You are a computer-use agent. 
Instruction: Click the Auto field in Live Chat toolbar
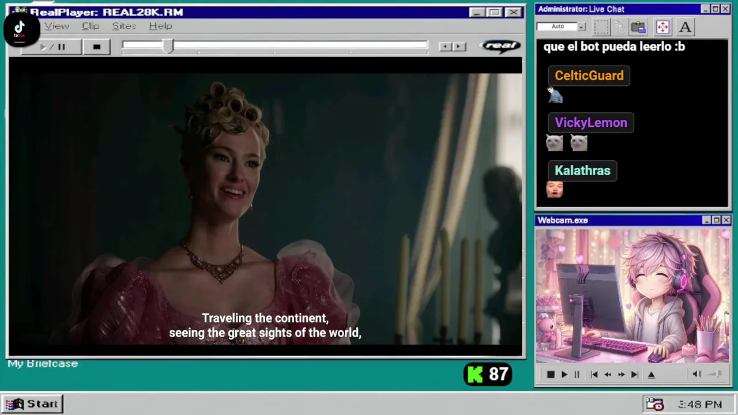click(557, 27)
